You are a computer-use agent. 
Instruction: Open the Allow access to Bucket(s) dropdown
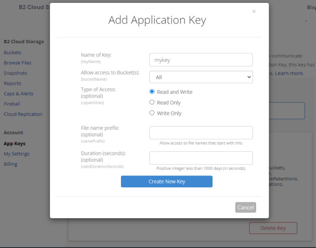201,77
